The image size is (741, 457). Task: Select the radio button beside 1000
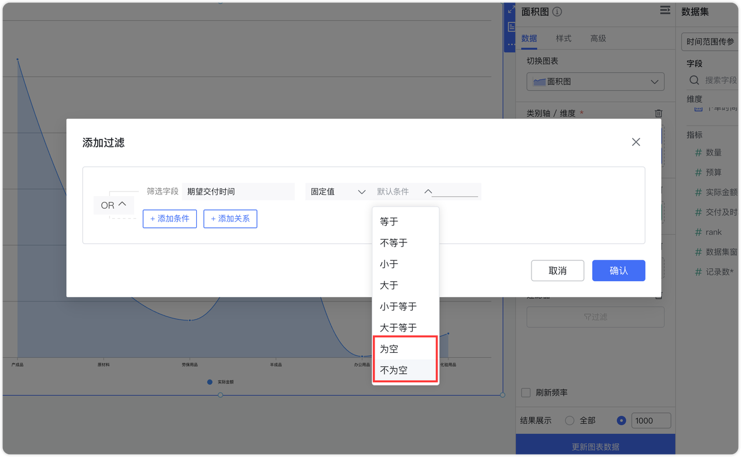[x=621, y=421]
